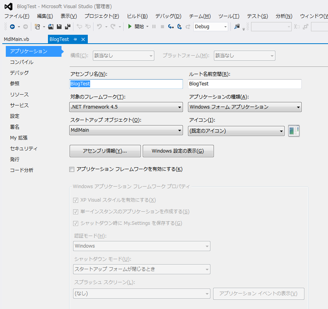Open the プラットフォーム platform dropdown
Image resolution: width=328 pixels, height=309 pixels.
244,56
